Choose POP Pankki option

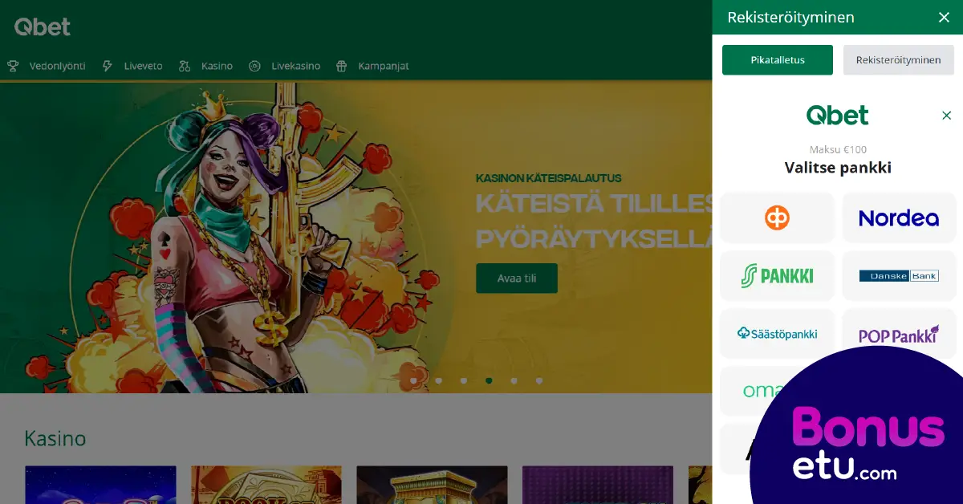[899, 333]
